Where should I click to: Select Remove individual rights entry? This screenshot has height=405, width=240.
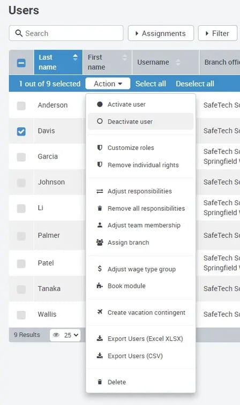click(x=140, y=165)
